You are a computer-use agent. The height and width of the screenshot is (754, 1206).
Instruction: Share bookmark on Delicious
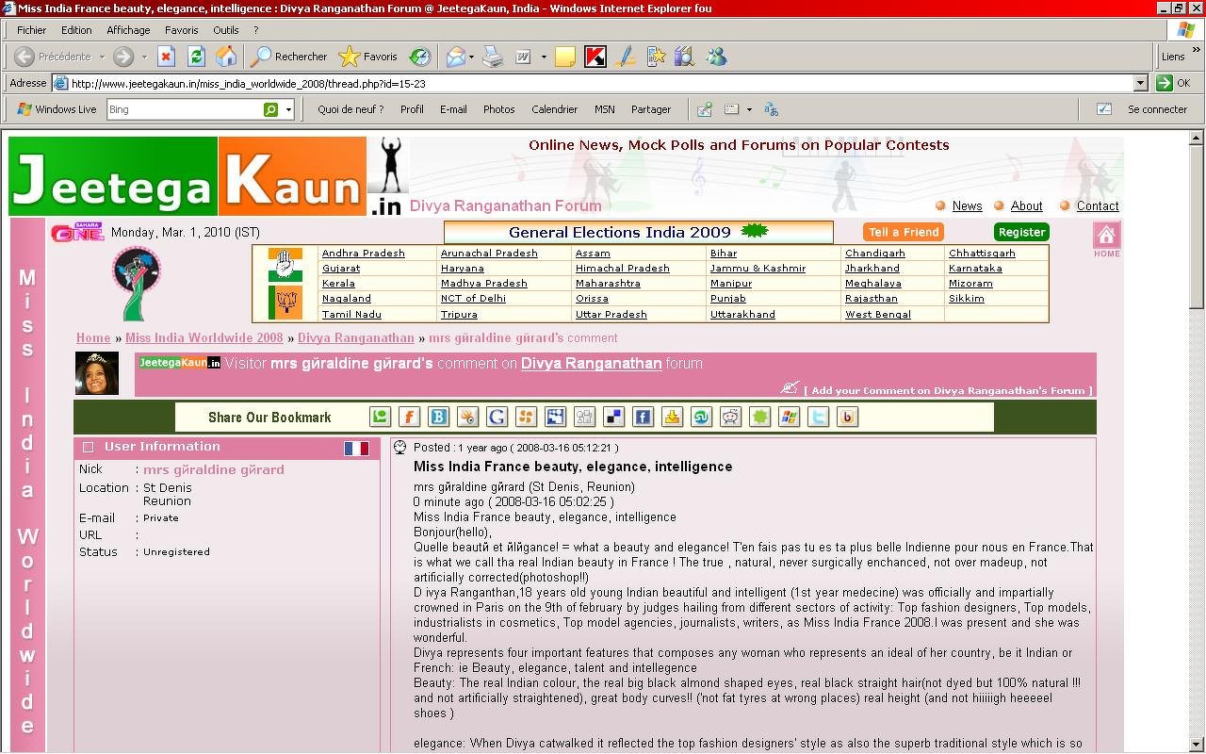(x=613, y=417)
